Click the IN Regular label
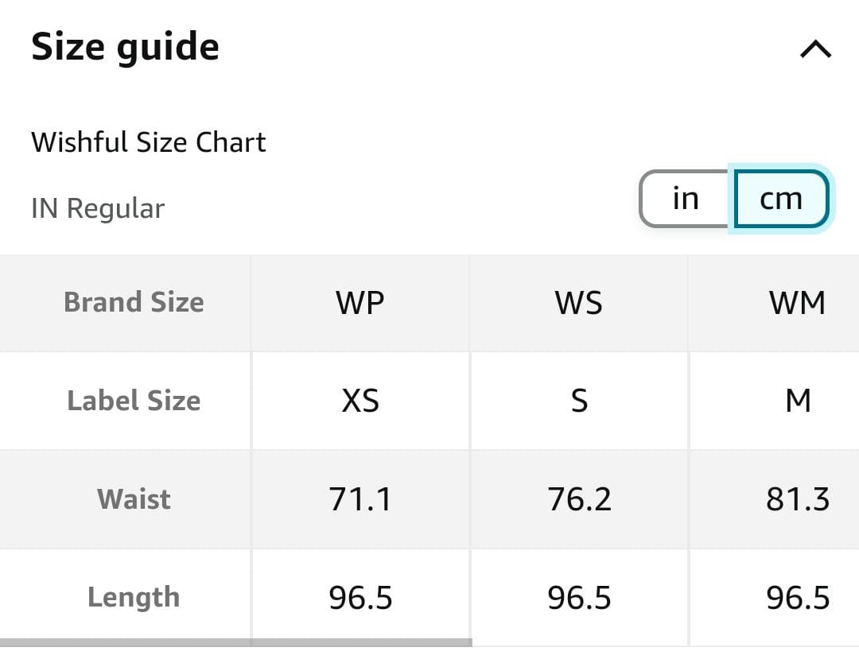The image size is (859, 659). click(x=98, y=208)
